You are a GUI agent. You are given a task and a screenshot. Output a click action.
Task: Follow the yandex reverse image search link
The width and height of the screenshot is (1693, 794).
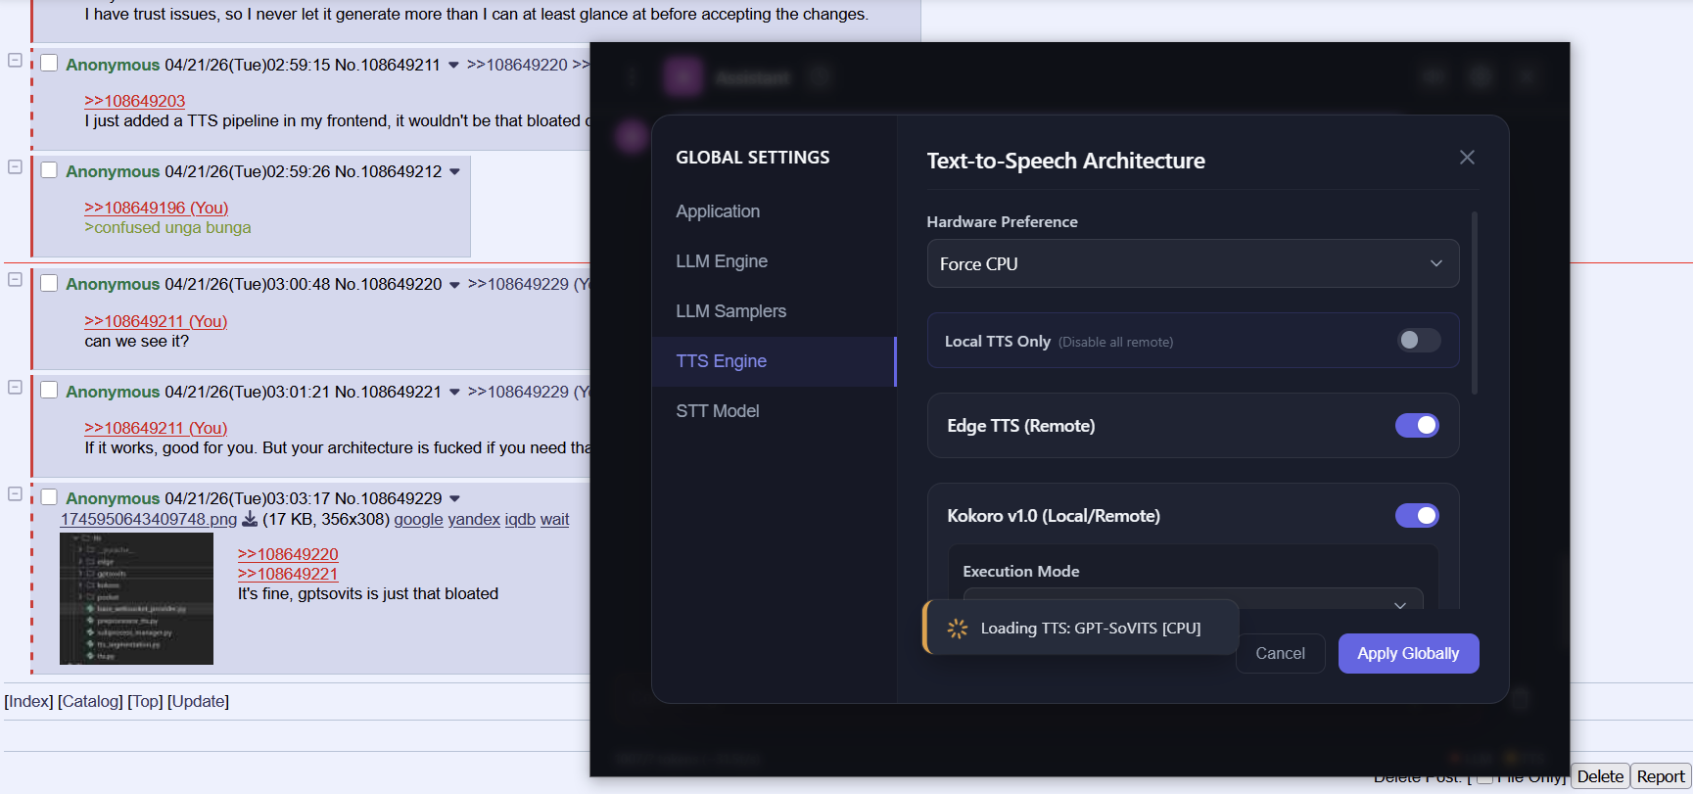(x=474, y=520)
